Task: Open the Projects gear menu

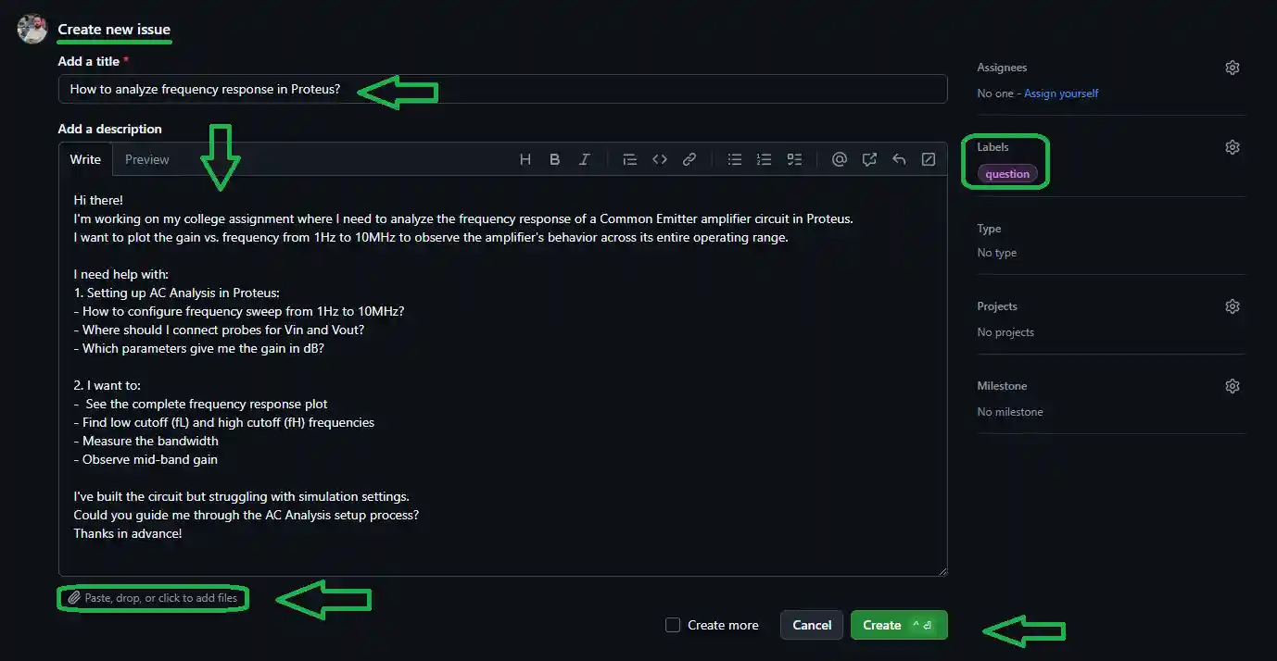Action: coord(1232,306)
